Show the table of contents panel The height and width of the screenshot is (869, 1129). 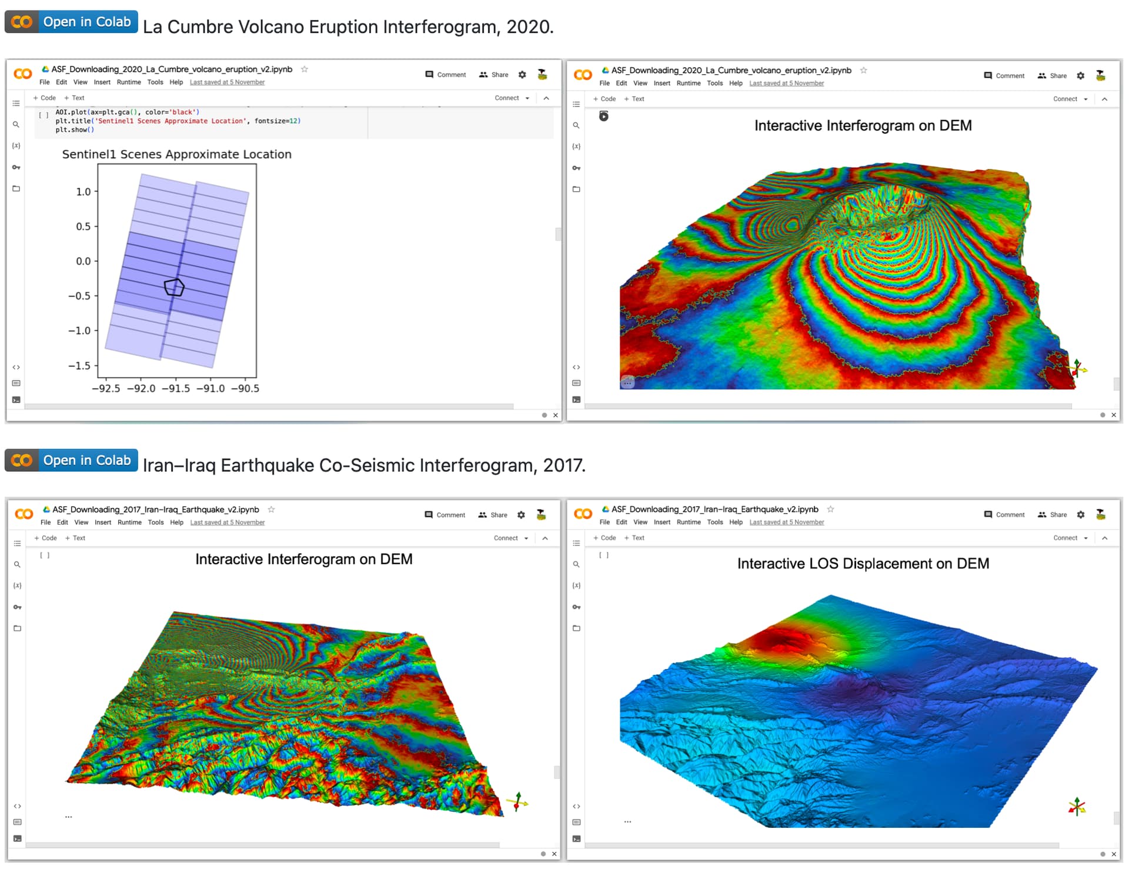point(16,104)
